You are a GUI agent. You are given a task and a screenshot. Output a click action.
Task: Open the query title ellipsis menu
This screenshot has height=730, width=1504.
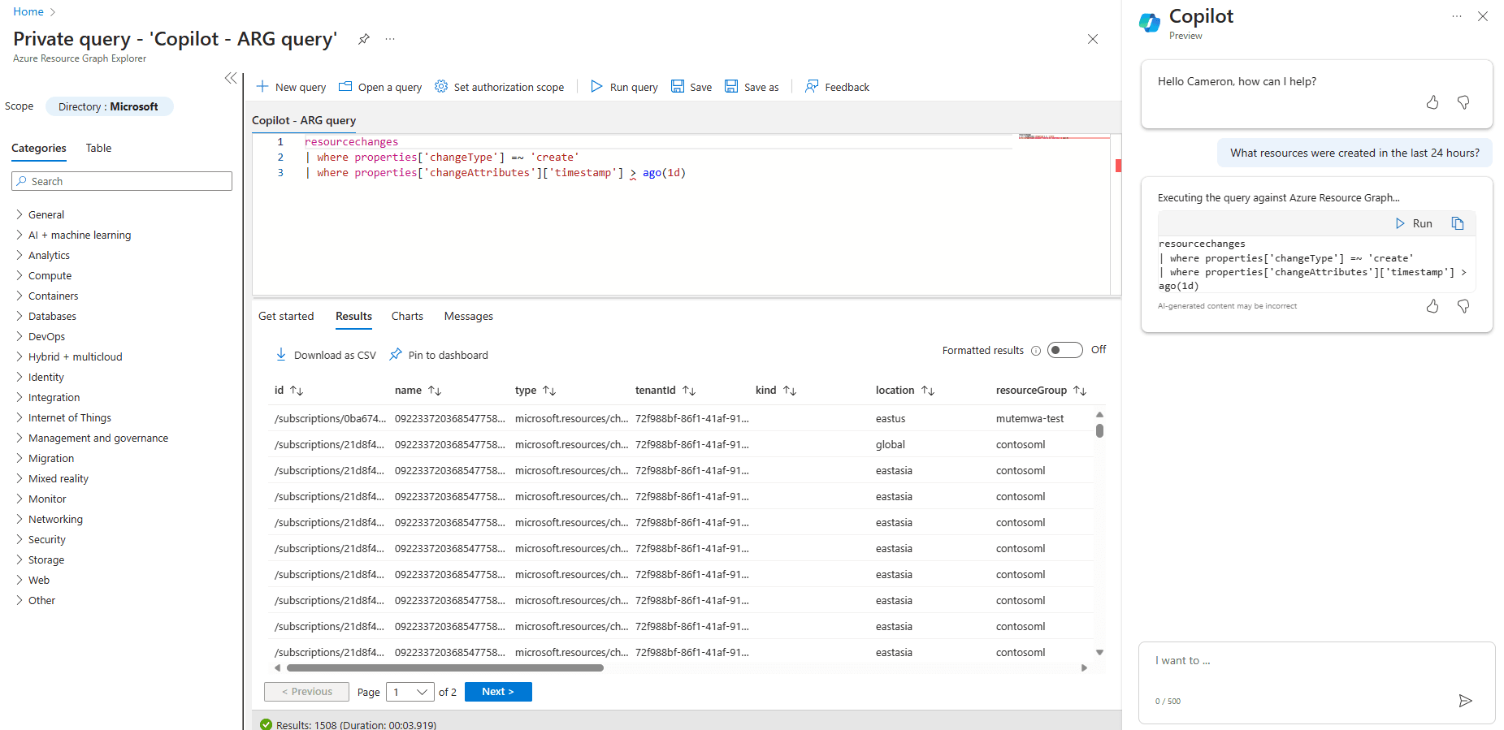click(390, 39)
